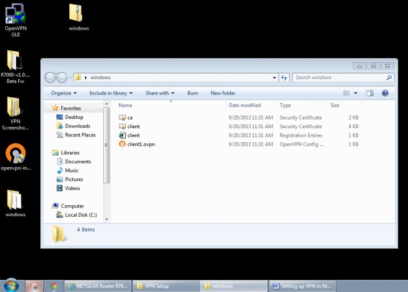Click the search magnifier icon
Image resolution: width=408 pixels, height=292 pixels.
389,78
